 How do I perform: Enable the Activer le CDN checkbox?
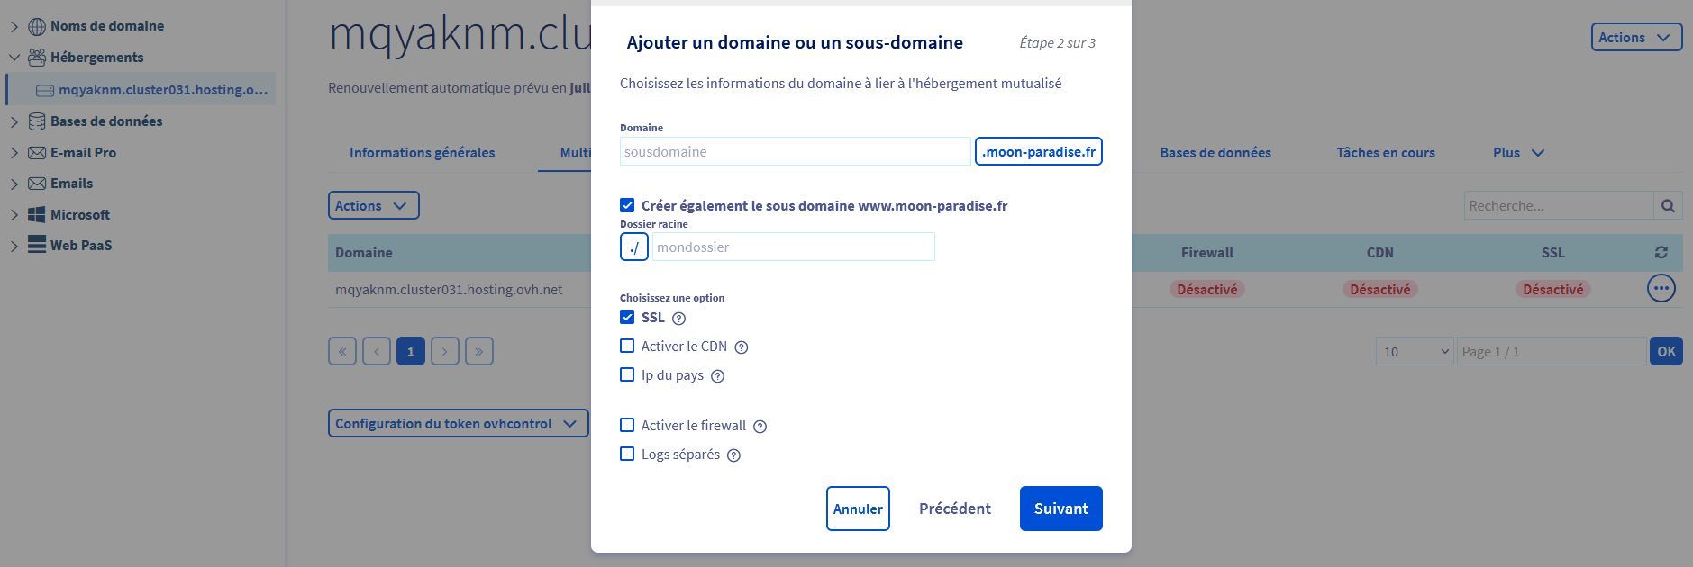(x=627, y=346)
